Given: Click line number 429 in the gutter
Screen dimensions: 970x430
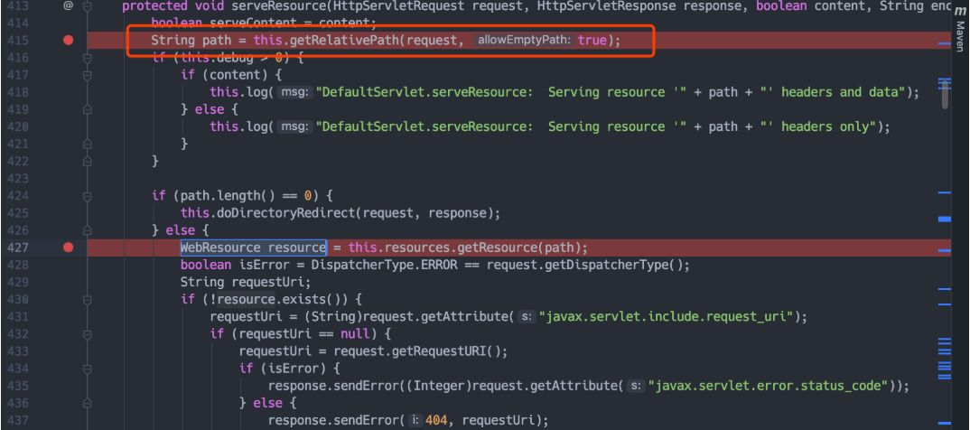Looking at the screenshot, I should pos(16,282).
